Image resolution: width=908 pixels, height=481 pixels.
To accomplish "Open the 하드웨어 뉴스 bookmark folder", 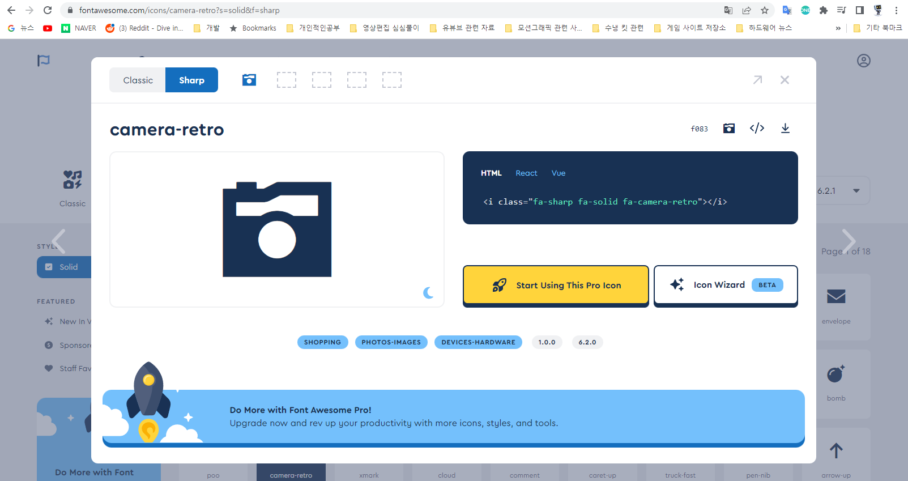I will (764, 28).
